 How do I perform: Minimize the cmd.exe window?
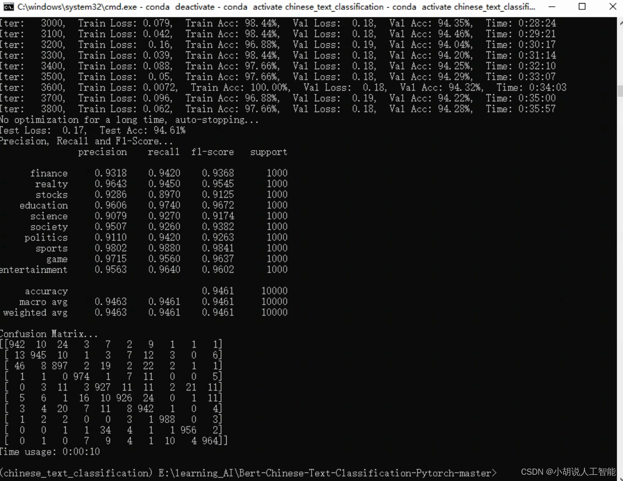click(552, 7)
